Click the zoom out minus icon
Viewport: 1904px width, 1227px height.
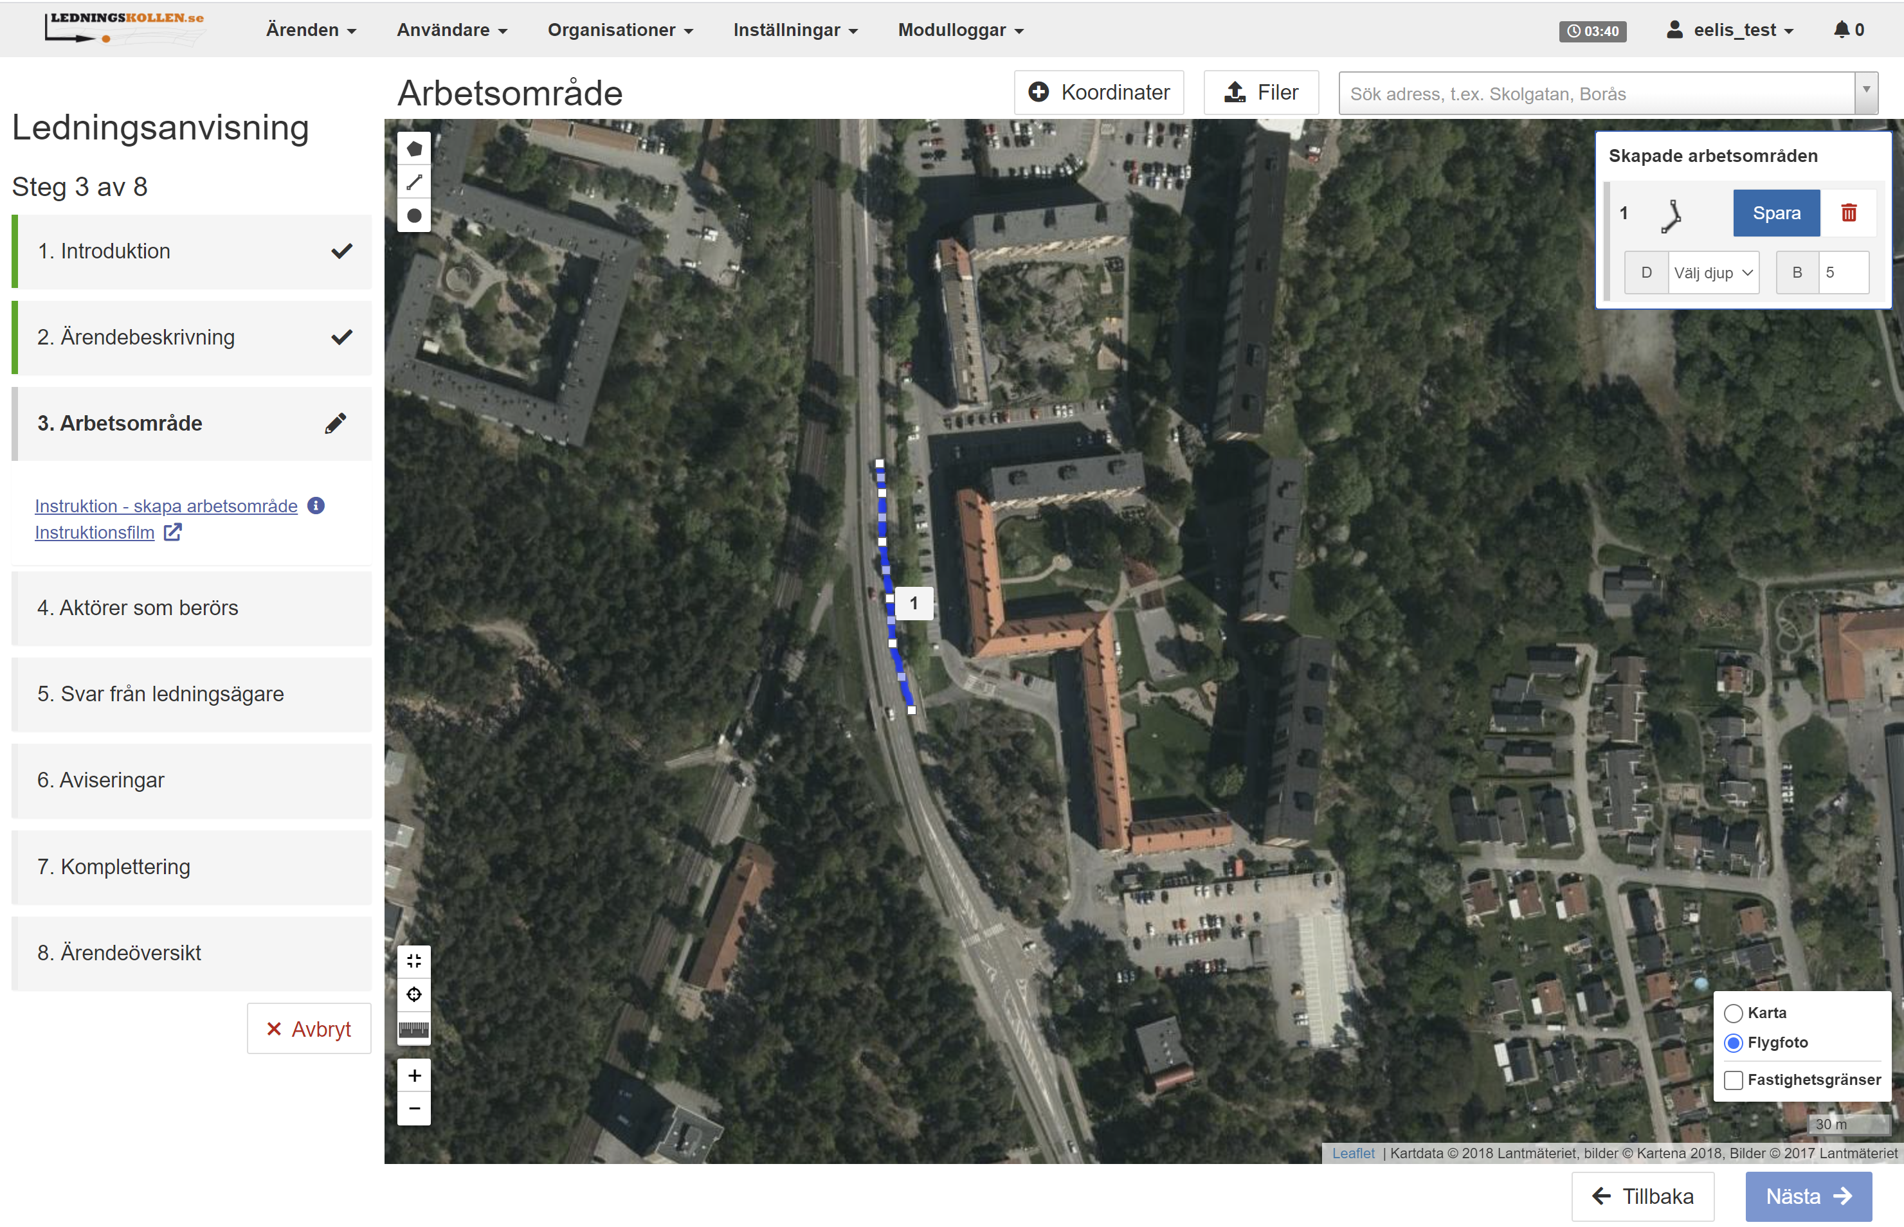tap(415, 1109)
